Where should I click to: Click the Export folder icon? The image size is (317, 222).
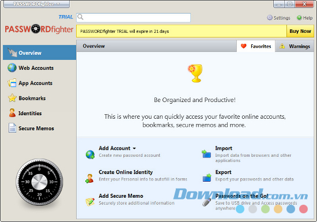pos(207,178)
